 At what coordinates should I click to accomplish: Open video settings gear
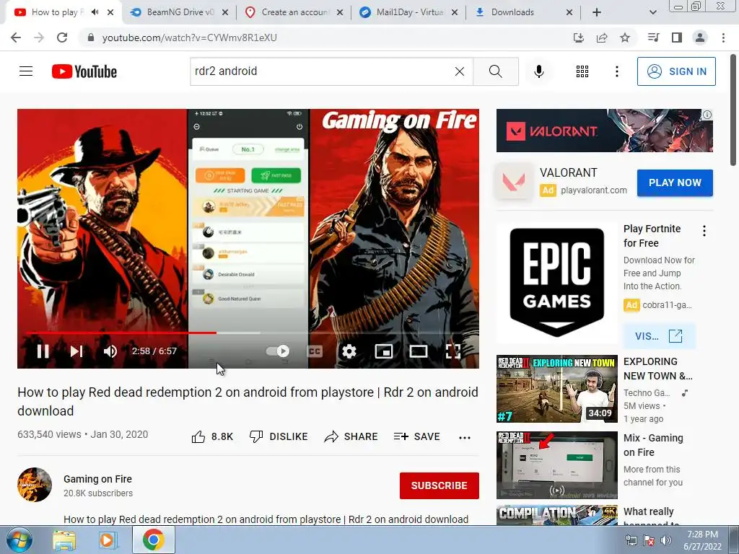point(349,351)
